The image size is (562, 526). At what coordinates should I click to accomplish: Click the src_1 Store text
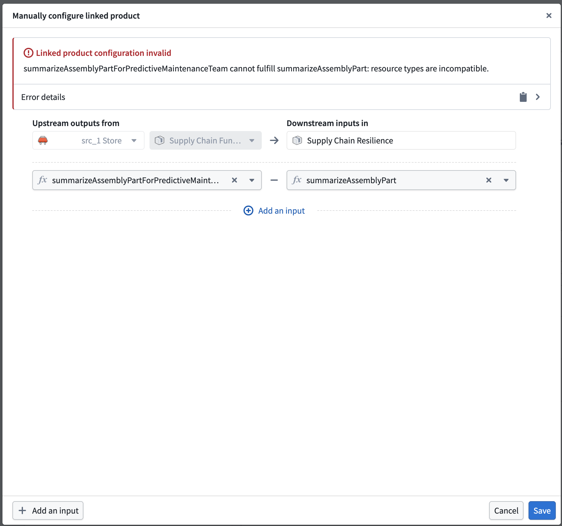tap(101, 141)
